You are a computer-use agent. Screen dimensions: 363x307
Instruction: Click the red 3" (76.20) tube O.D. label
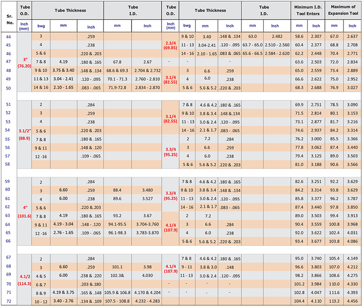pyautogui.click(x=25, y=63)
